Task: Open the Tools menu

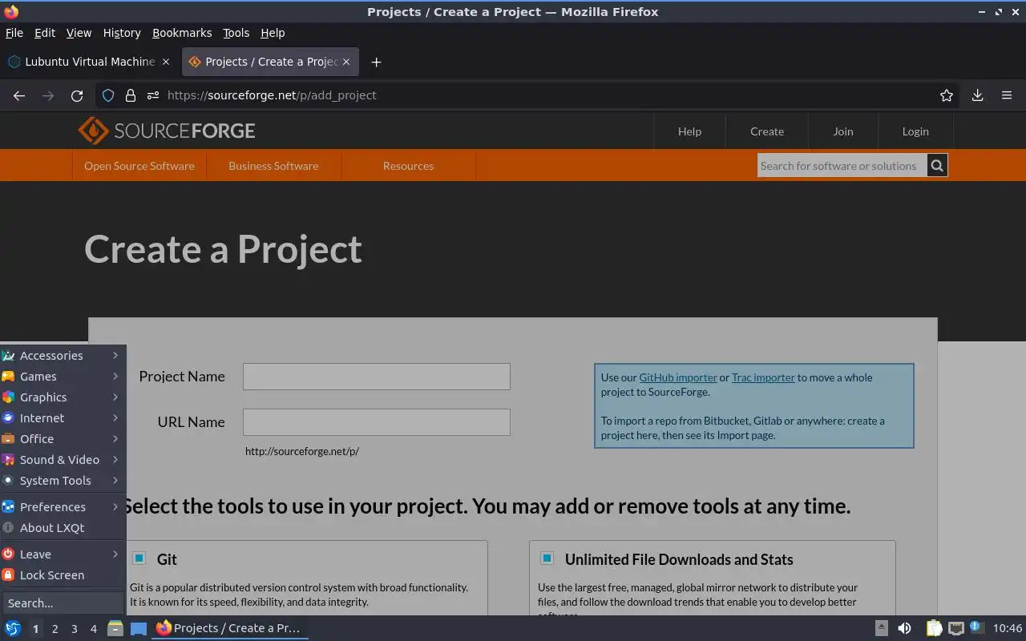Action: (236, 33)
